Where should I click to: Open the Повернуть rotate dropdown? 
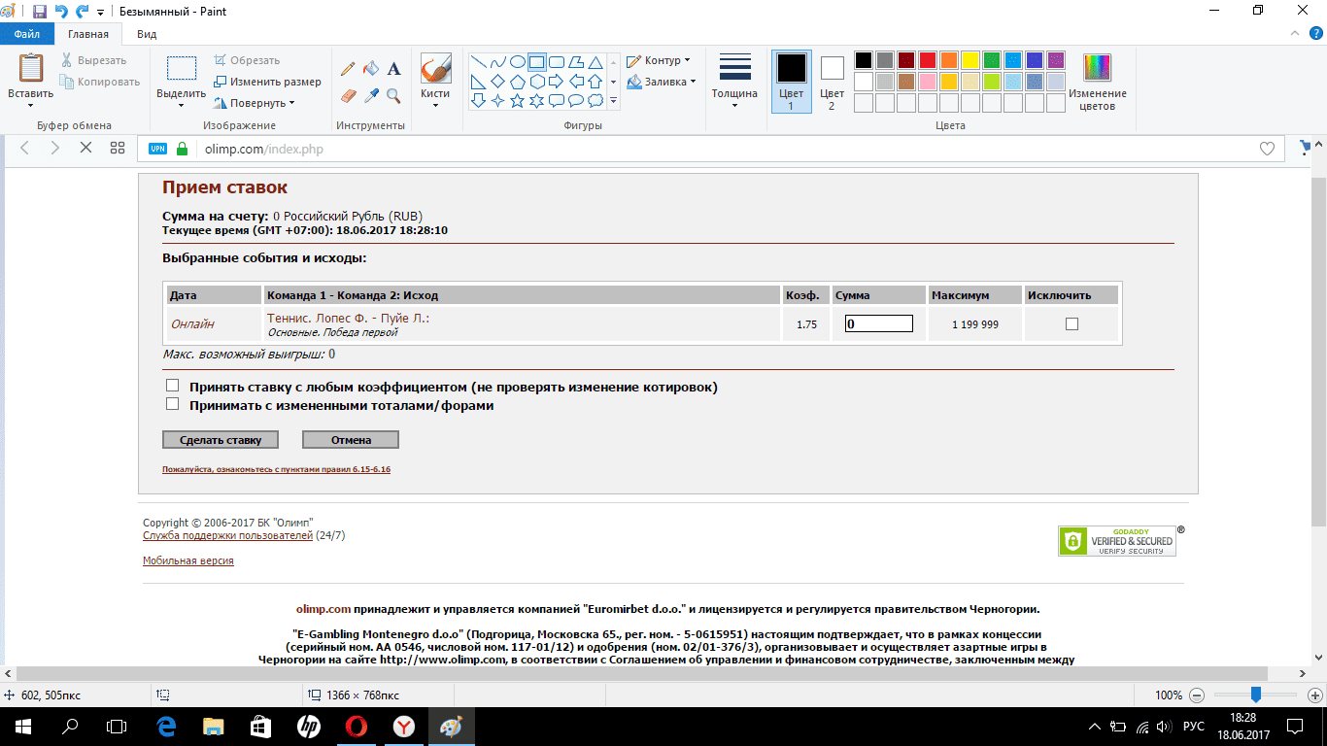(x=255, y=103)
